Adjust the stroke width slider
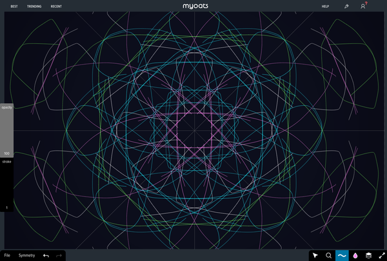The image size is (387, 261). [x=6, y=184]
